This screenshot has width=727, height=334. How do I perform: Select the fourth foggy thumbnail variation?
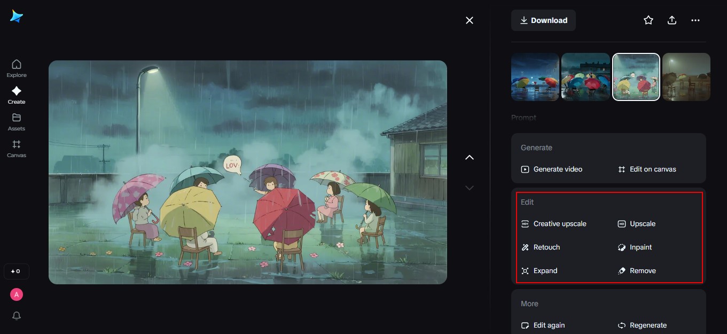(x=686, y=77)
